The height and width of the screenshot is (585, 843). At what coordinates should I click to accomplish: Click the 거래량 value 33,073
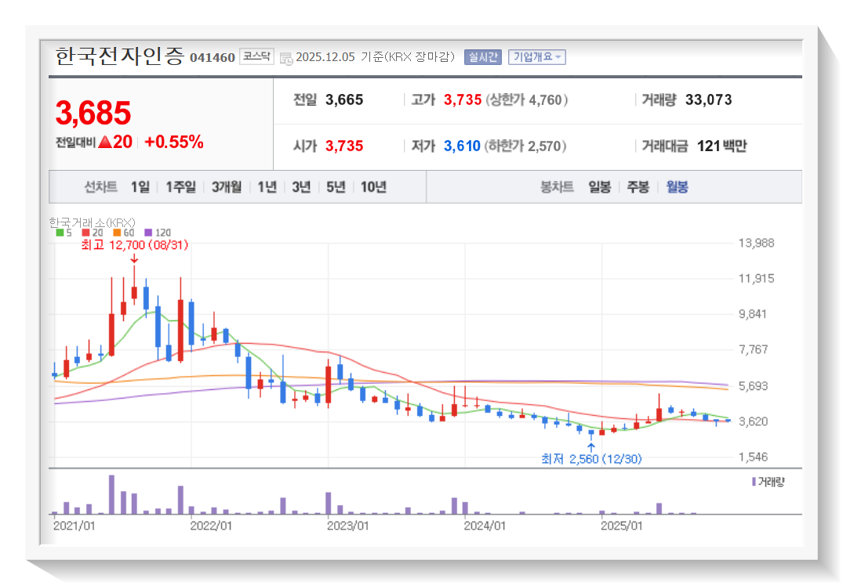point(709,99)
